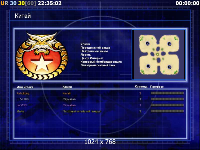
Task: Click the "Китай" screen title
Action: [x=23, y=16]
